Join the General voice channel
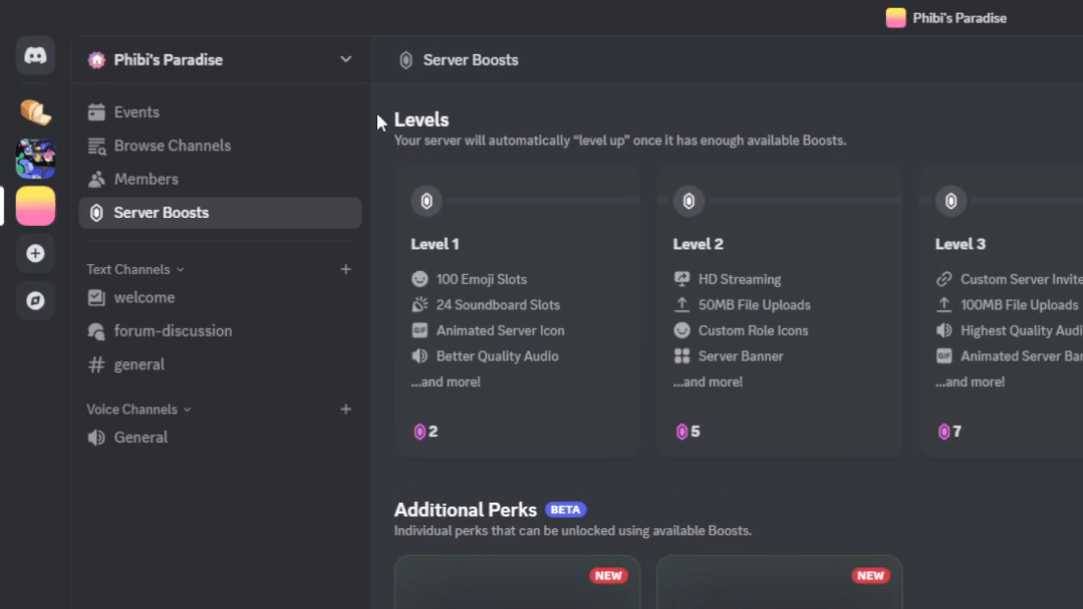Screen dimensions: 1083x609 pos(141,437)
